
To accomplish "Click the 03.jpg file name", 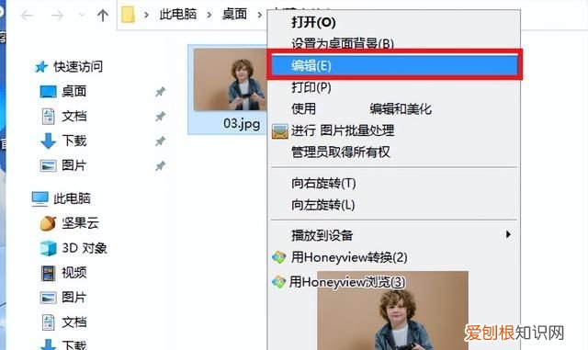I will click(x=242, y=123).
